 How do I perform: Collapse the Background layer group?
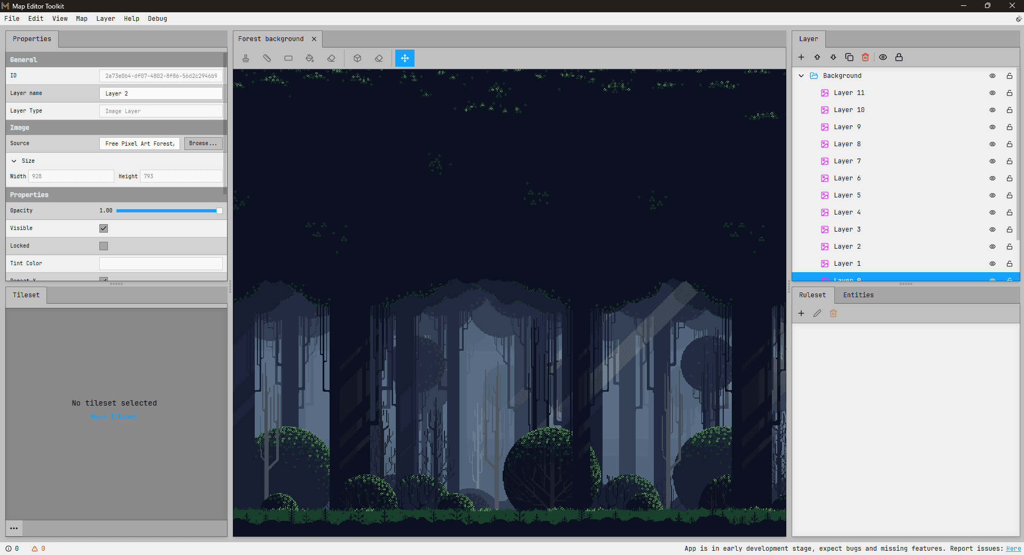pos(801,76)
